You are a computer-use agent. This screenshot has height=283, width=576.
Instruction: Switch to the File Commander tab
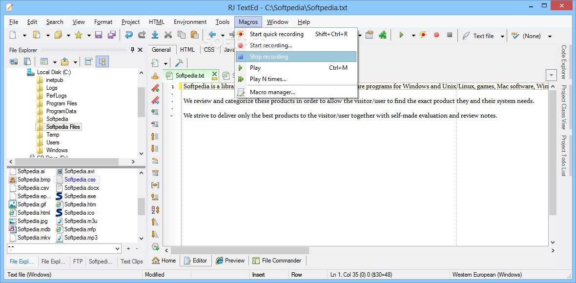tap(277, 261)
